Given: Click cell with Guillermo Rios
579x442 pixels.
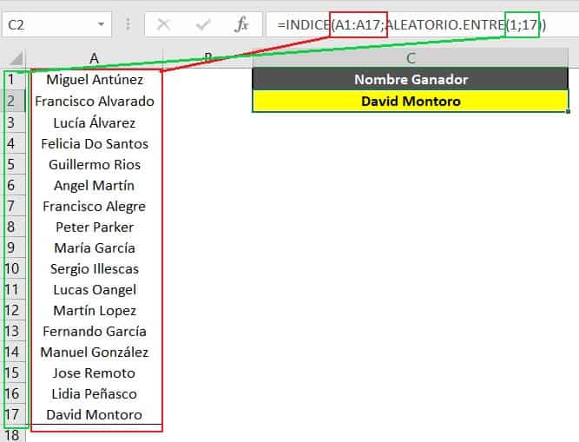Looking at the screenshot, I should 95,164.
